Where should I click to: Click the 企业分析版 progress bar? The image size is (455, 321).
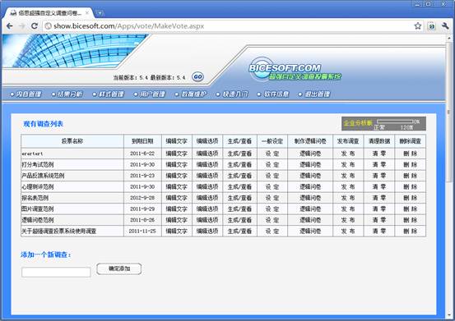[x=395, y=122]
